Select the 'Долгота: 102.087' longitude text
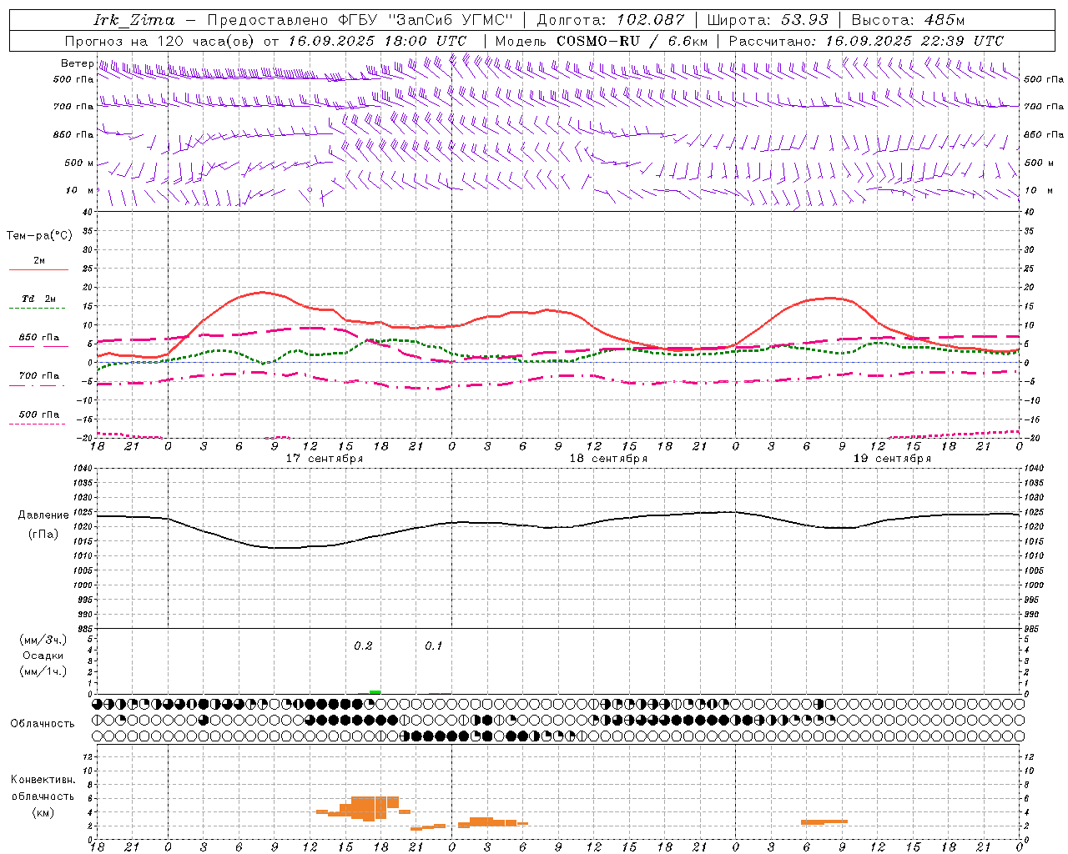Screen dimensions: 1068x854 (611, 20)
